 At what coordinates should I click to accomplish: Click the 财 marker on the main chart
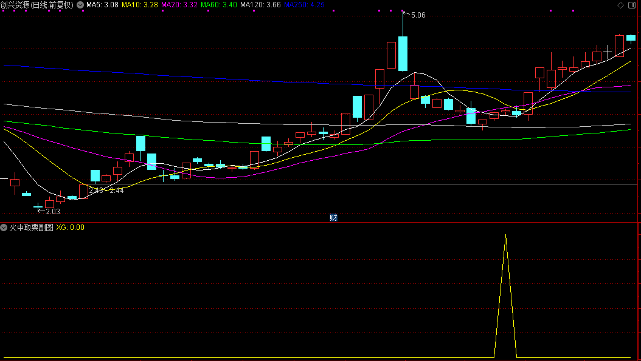tap(334, 218)
